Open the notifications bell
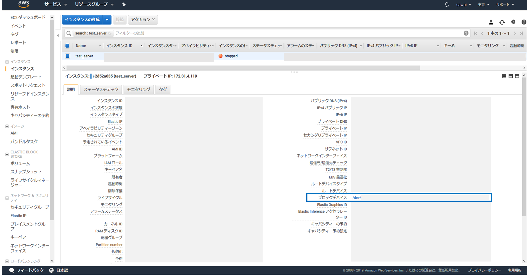The height and width of the screenshot is (275, 527). [446, 4]
